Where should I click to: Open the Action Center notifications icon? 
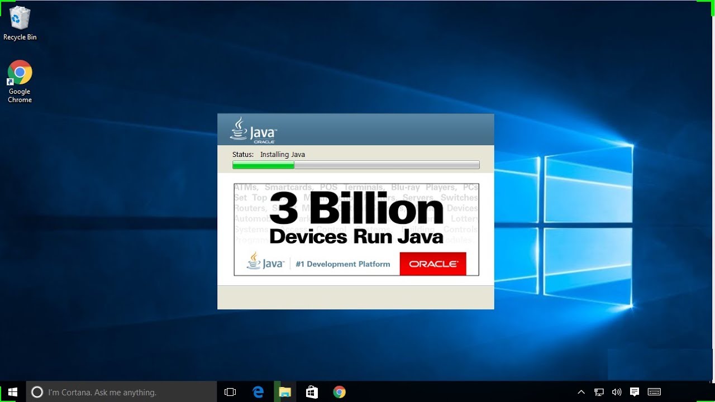(x=635, y=392)
